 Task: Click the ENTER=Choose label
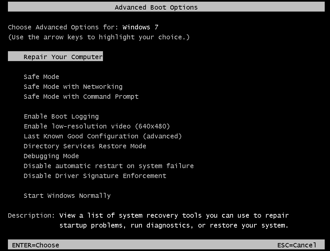coord(36,245)
